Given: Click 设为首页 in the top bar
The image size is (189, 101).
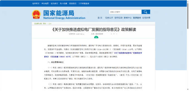Looking at the screenshot, I should [x=54, y=4].
